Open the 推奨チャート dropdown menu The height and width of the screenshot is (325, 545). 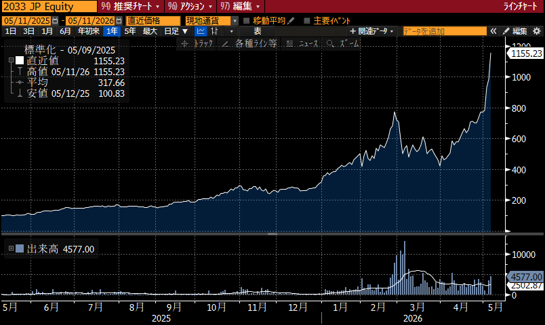point(130,6)
